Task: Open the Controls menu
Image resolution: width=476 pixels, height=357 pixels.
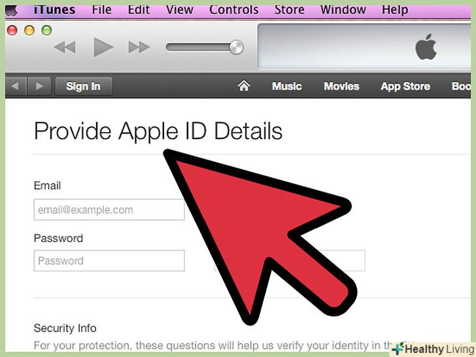Action: [234, 10]
